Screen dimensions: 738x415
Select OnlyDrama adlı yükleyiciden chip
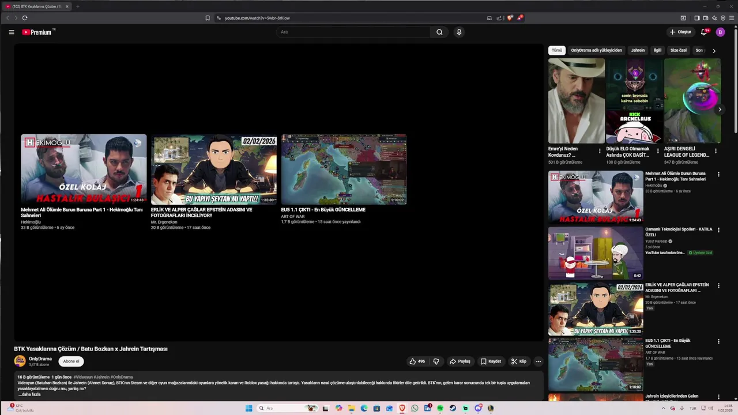tap(596, 51)
